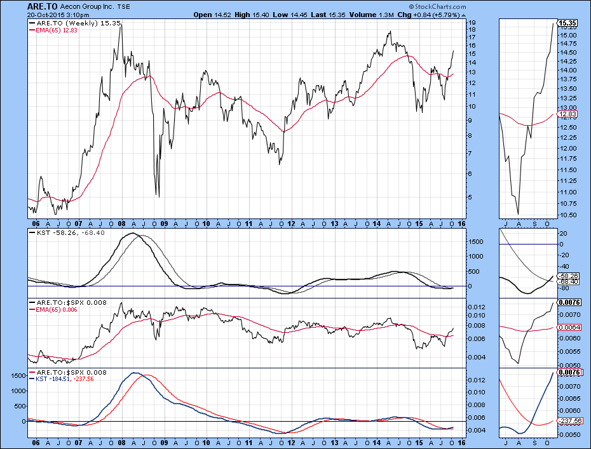The width and height of the screenshot is (591, 449).
Task: Click the -58.26 KST tag in zoom panel
Action: [569, 276]
